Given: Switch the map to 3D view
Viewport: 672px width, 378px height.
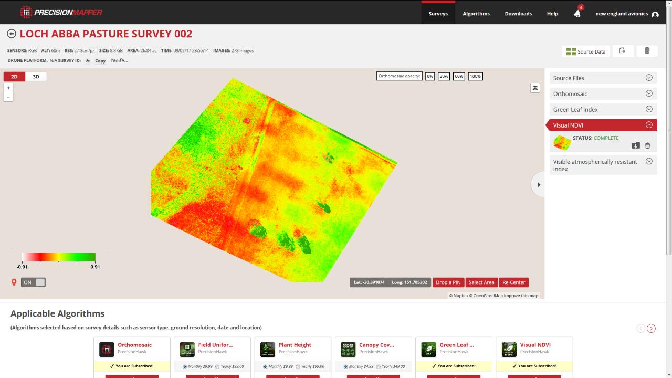Looking at the screenshot, I should (x=36, y=77).
